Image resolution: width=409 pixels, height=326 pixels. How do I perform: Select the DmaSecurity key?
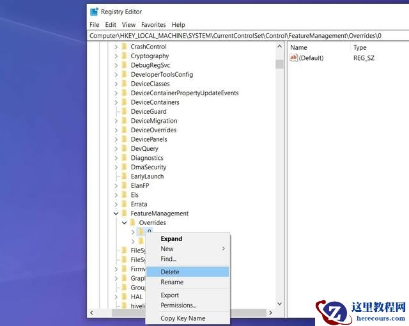pos(148,167)
